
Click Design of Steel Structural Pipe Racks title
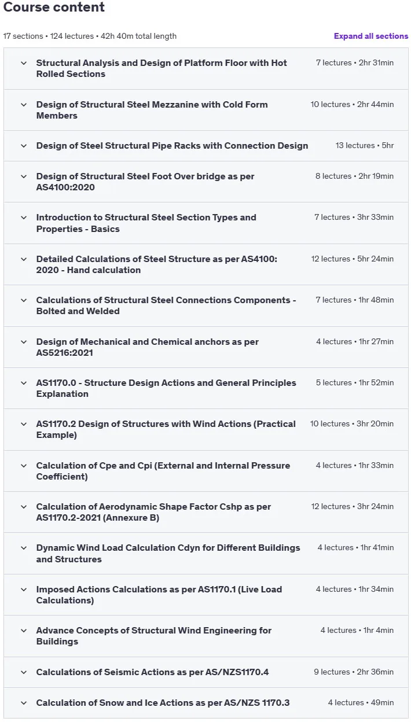(172, 146)
